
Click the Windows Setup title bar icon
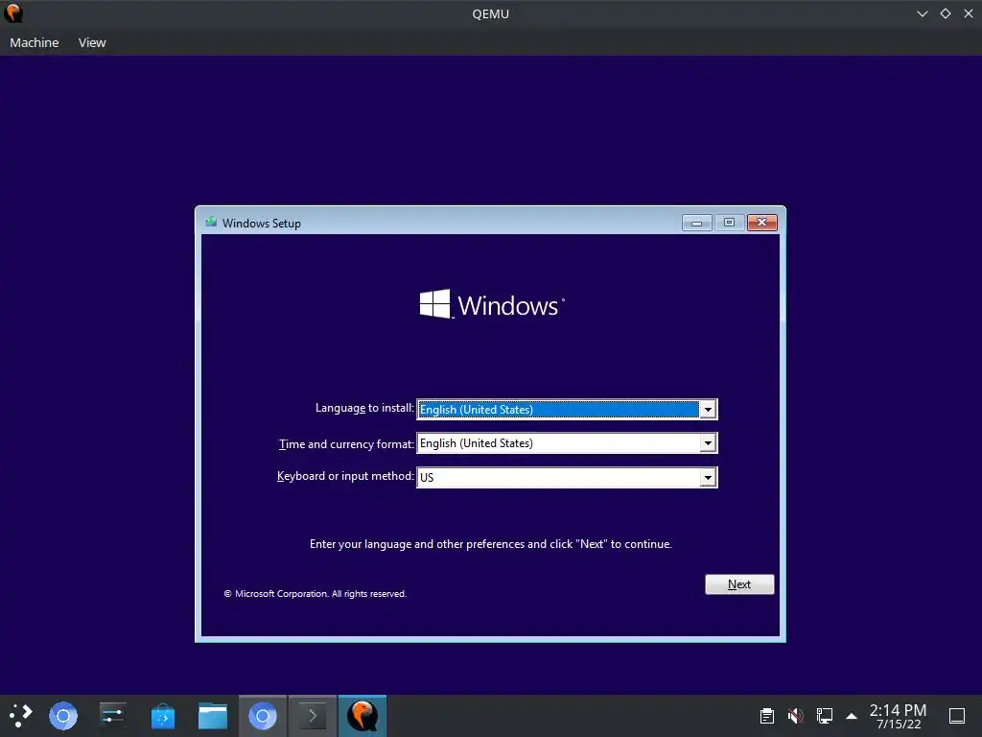211,222
